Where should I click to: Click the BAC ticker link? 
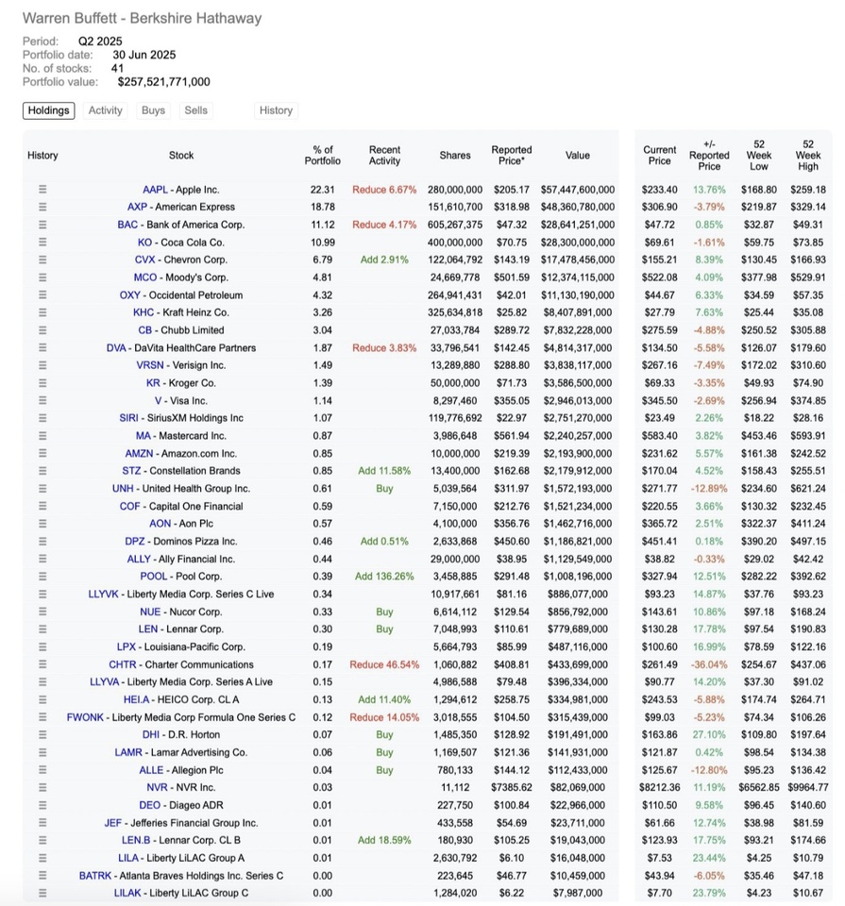(x=127, y=225)
